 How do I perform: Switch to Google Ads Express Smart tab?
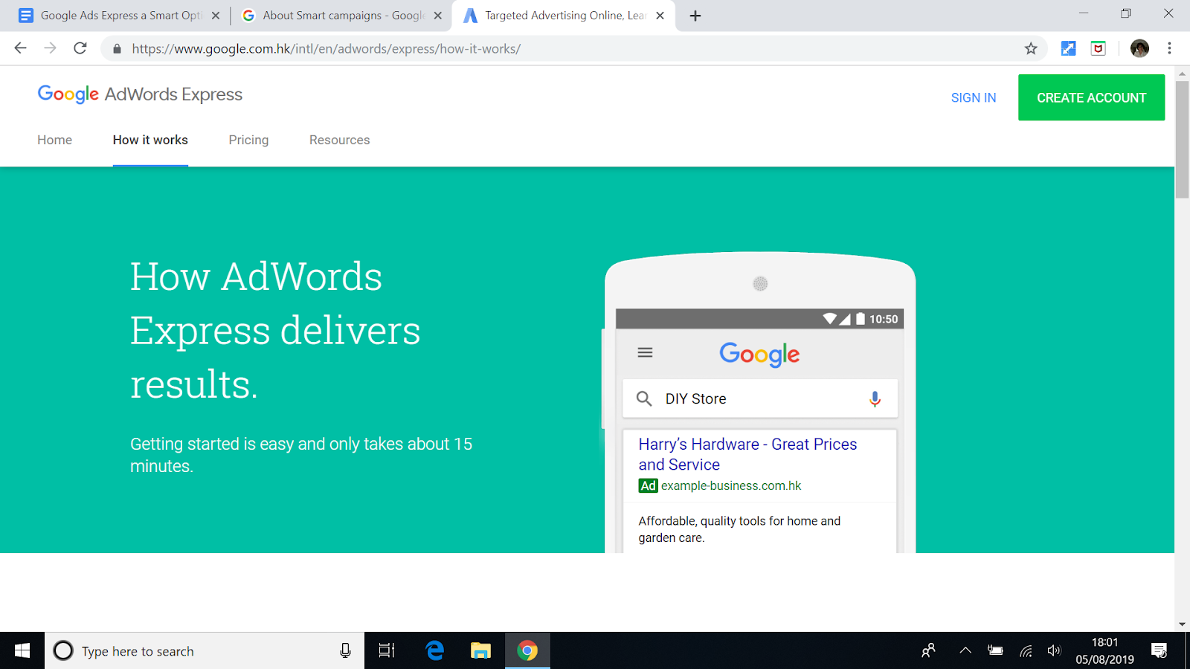119,16
